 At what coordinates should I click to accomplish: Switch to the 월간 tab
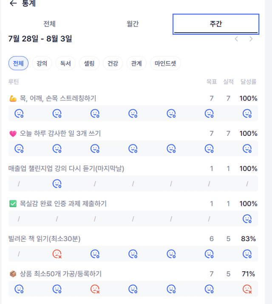coord(133,24)
